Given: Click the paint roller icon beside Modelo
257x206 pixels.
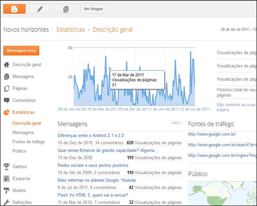Looking at the screenshot, I should click(6, 191).
